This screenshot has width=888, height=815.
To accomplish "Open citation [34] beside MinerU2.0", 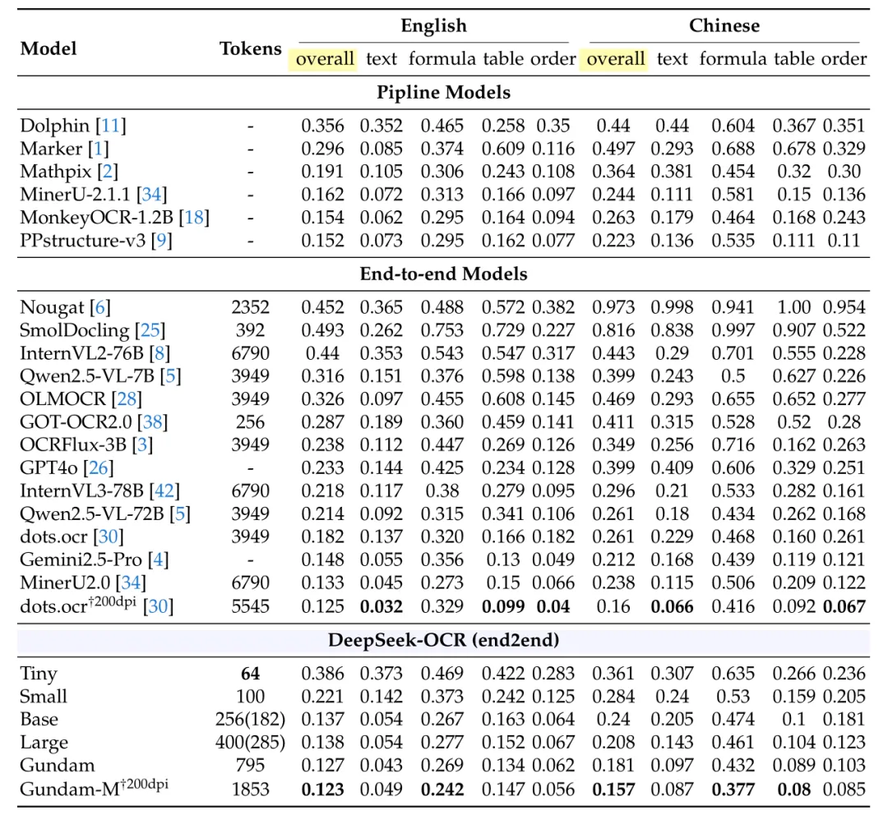I will 131,582.
